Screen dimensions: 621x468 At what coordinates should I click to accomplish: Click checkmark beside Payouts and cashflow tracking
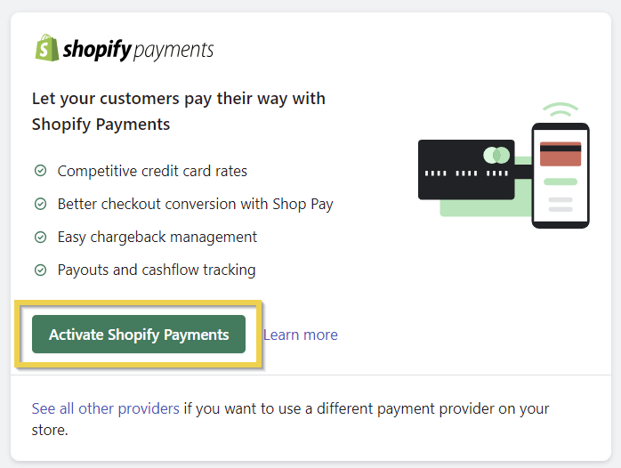click(x=40, y=270)
